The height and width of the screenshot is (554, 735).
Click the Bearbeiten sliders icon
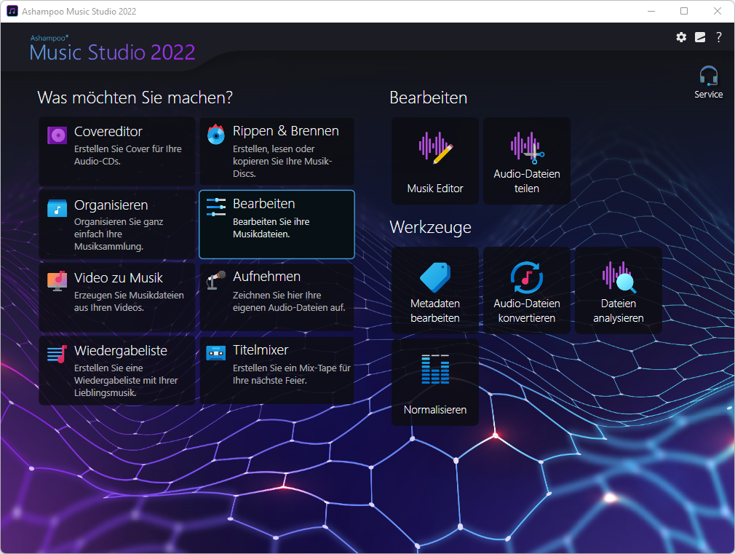(x=216, y=207)
